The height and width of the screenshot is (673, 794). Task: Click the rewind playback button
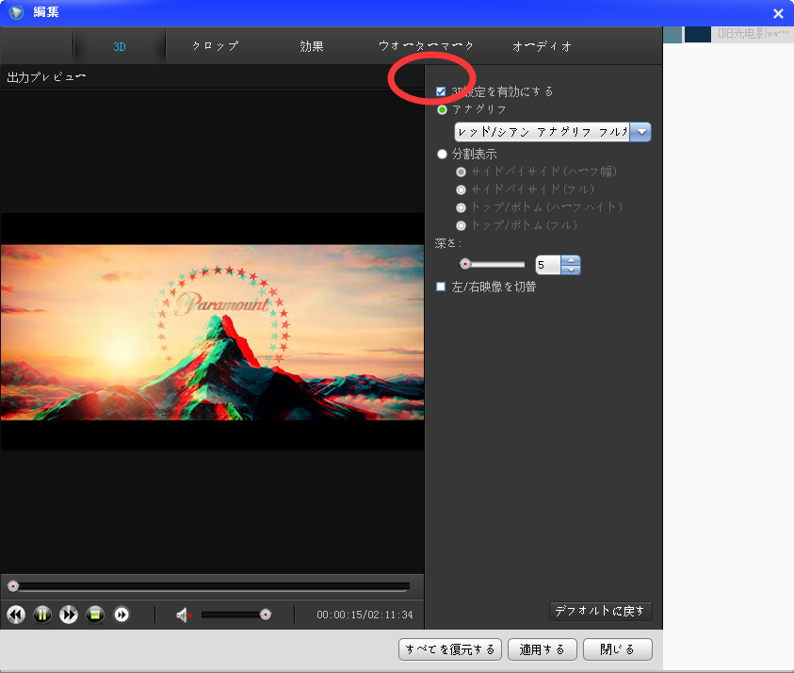pyautogui.click(x=16, y=615)
